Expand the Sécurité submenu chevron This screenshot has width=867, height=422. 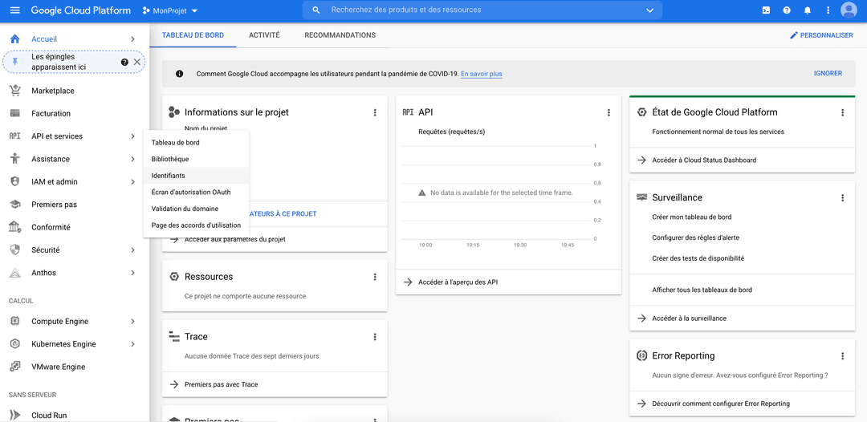pos(132,250)
